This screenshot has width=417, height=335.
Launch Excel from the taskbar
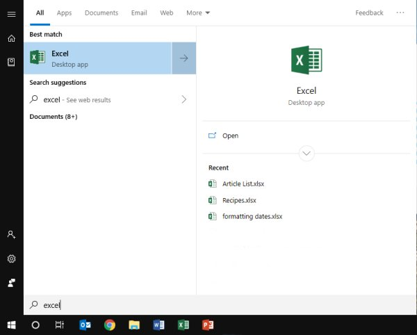tap(183, 325)
